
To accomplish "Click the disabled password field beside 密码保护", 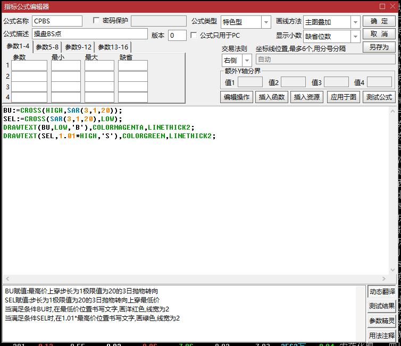I will coord(158,21).
